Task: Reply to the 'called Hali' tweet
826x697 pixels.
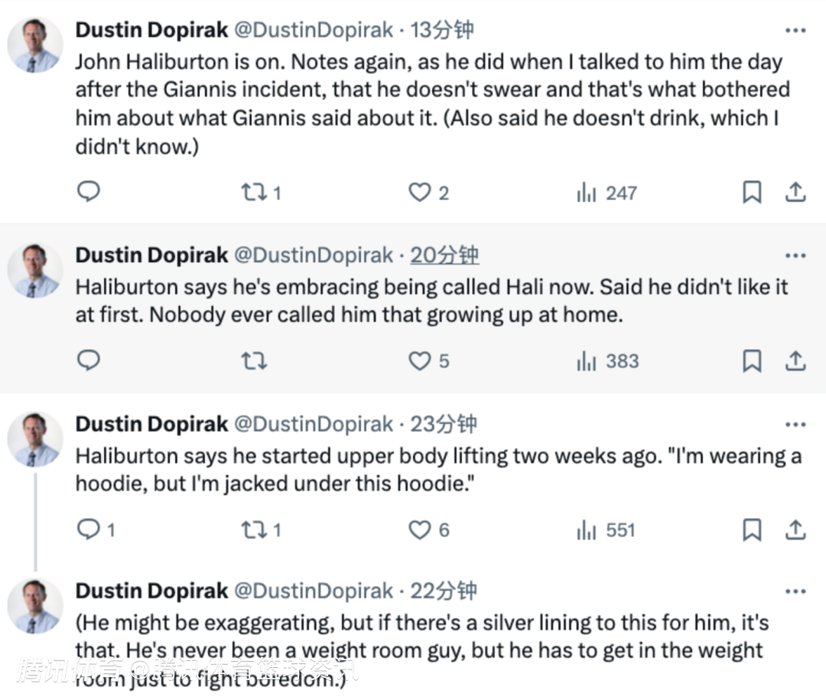Action: (89, 361)
